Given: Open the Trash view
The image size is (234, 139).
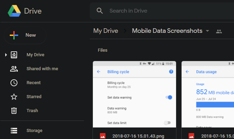Looking at the screenshot, I should pos(32,111).
